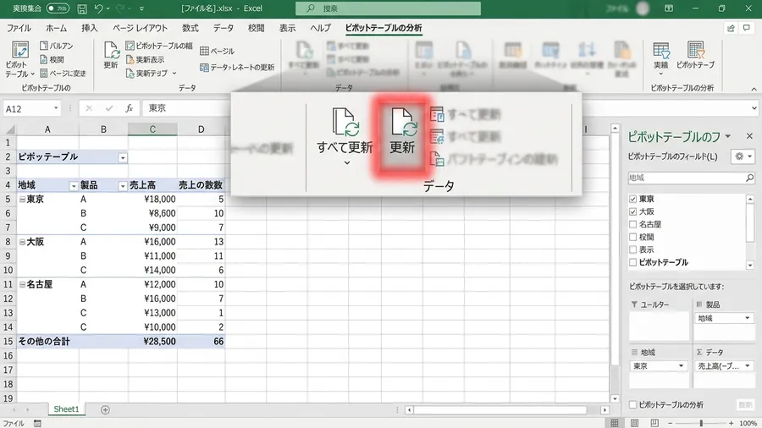The width and height of the screenshot is (762, 428).
Task: Add a new sheet with the plus button
Action: point(105,410)
